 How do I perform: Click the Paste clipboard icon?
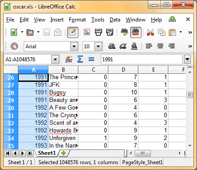172,32
